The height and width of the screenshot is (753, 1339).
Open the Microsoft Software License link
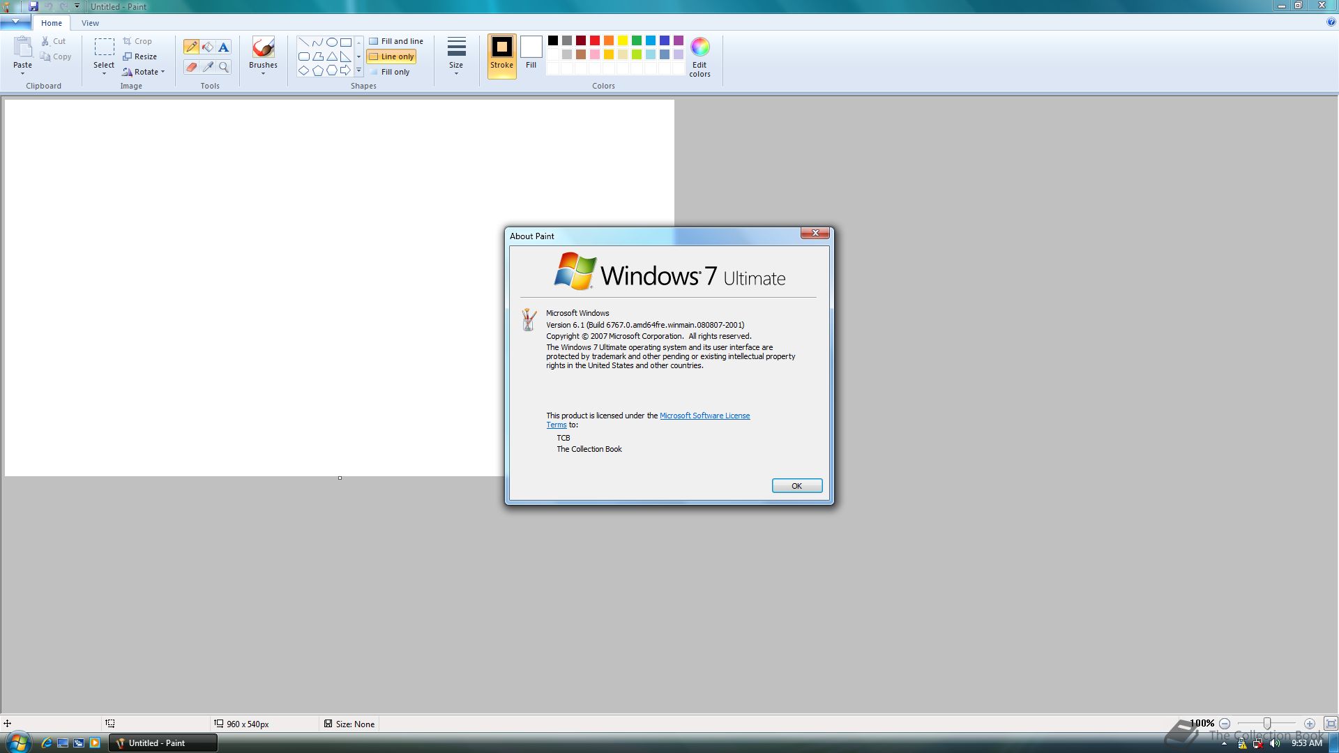(704, 416)
